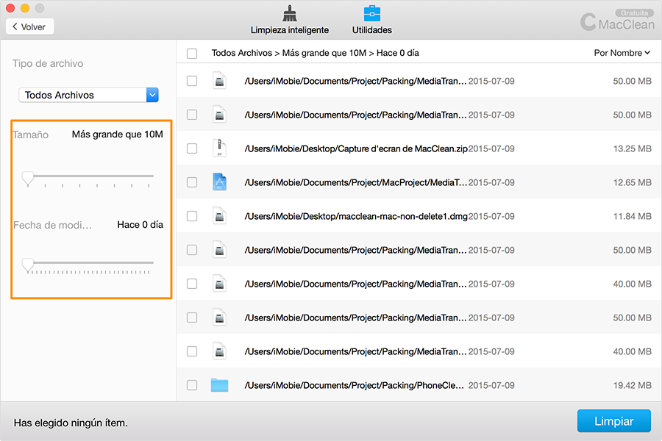
Task: Click the blue arrow of file type combo box
Action: click(x=152, y=95)
